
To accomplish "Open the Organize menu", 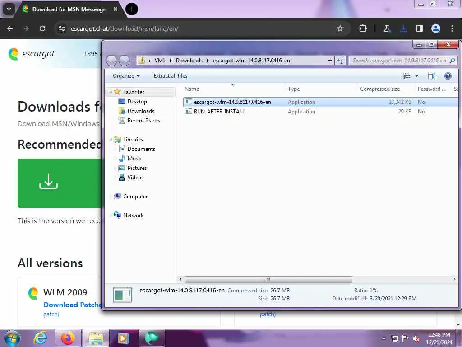I will pyautogui.click(x=126, y=76).
